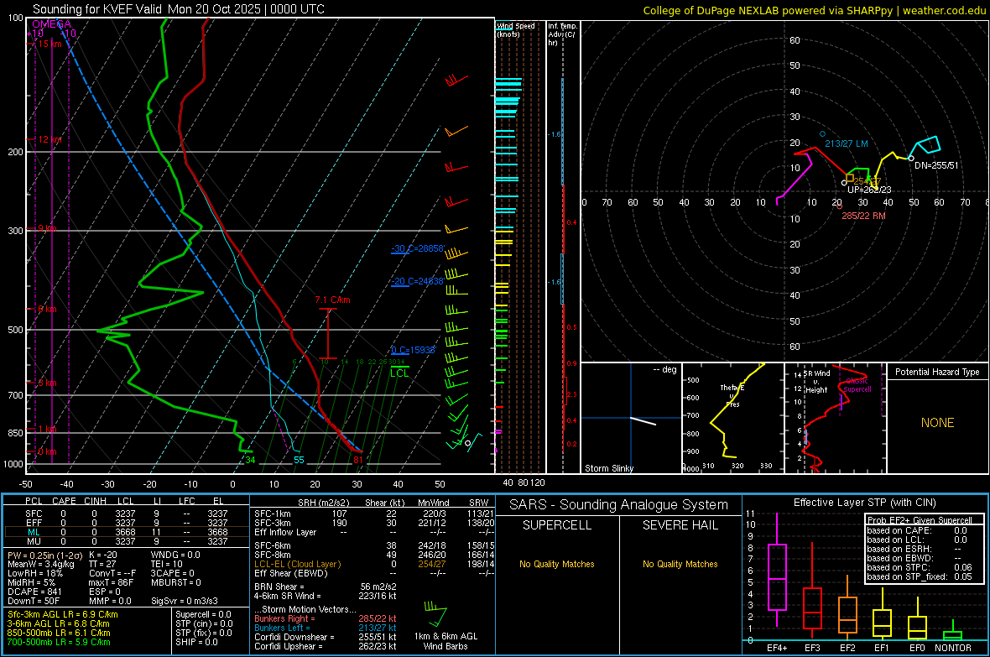Click 'Sfc-3km AGL LR = 6.9 C/km'

click(x=63, y=614)
